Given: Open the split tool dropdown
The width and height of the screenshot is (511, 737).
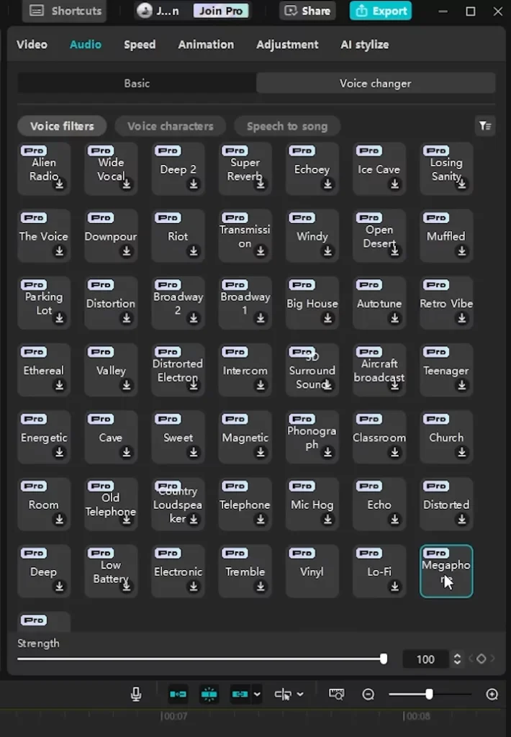Looking at the screenshot, I should 300,695.
